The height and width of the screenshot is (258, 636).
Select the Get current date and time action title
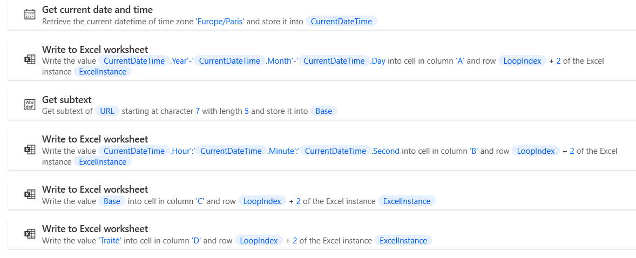point(97,10)
